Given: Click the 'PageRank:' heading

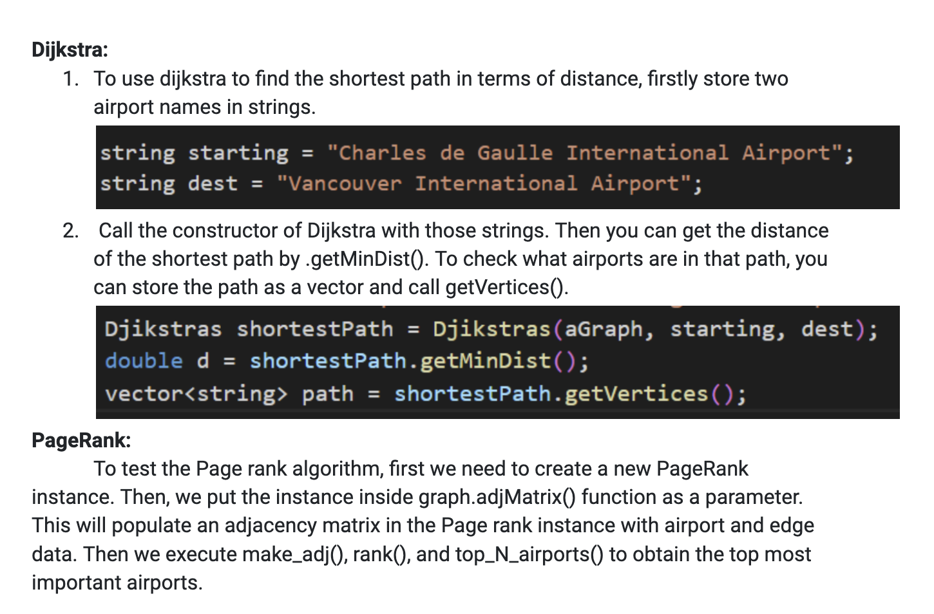Looking at the screenshot, I should (x=81, y=440).
